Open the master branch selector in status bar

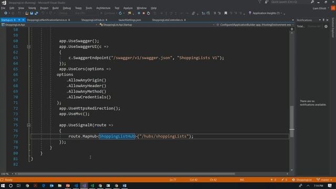pos(324,180)
